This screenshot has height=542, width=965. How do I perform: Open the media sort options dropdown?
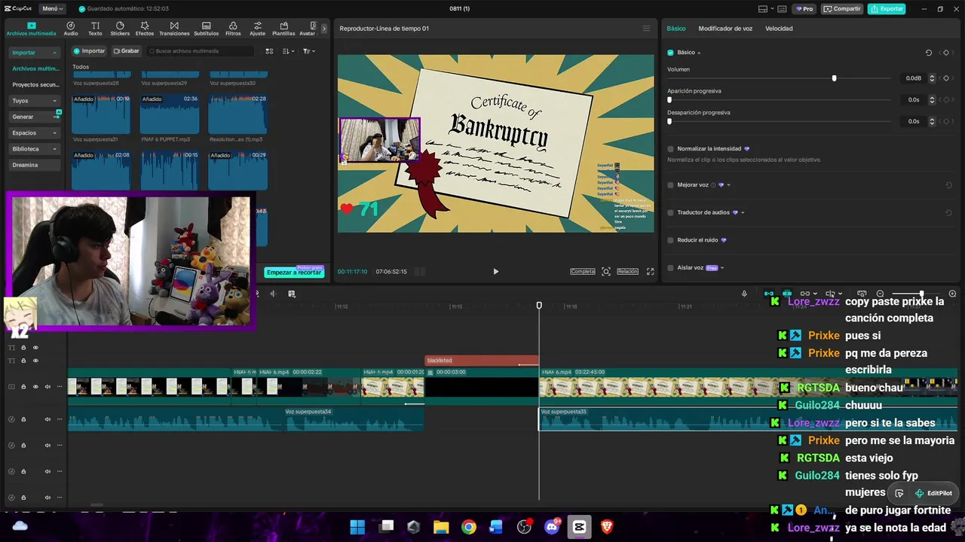289,51
